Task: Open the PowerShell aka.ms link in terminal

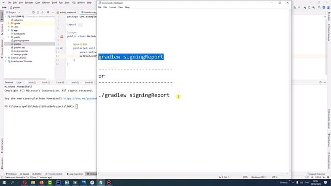Action: click(80, 99)
